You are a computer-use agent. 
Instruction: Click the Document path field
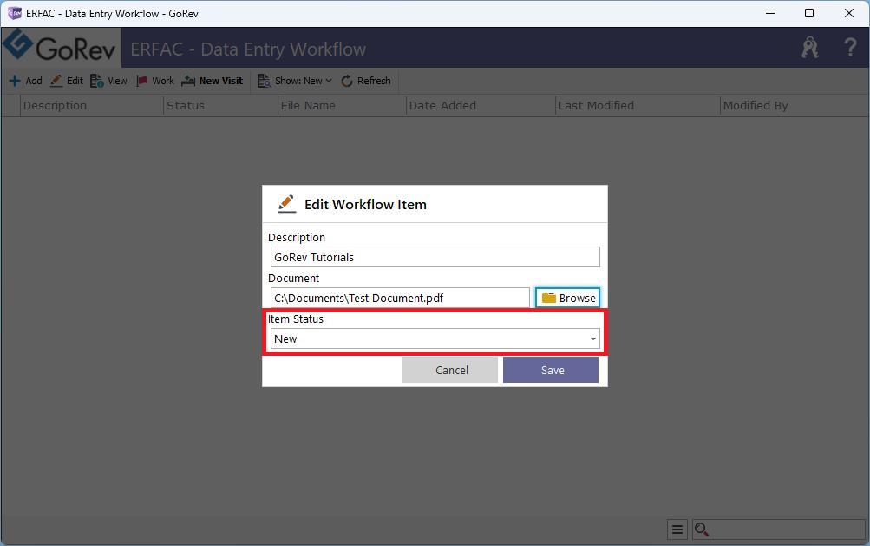click(x=400, y=298)
